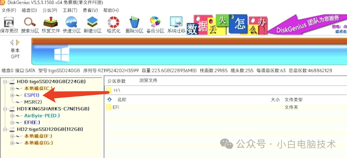The width and height of the screenshot is (347, 158).
Task: Sort file list by 文件类型 column
Action: (x=293, y=100)
